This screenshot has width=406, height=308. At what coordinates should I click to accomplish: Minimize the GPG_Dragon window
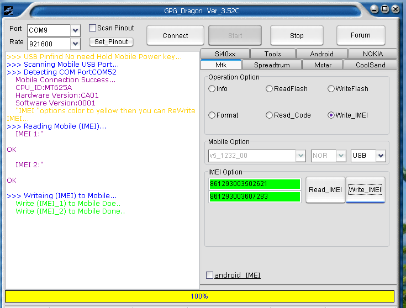(375, 9)
